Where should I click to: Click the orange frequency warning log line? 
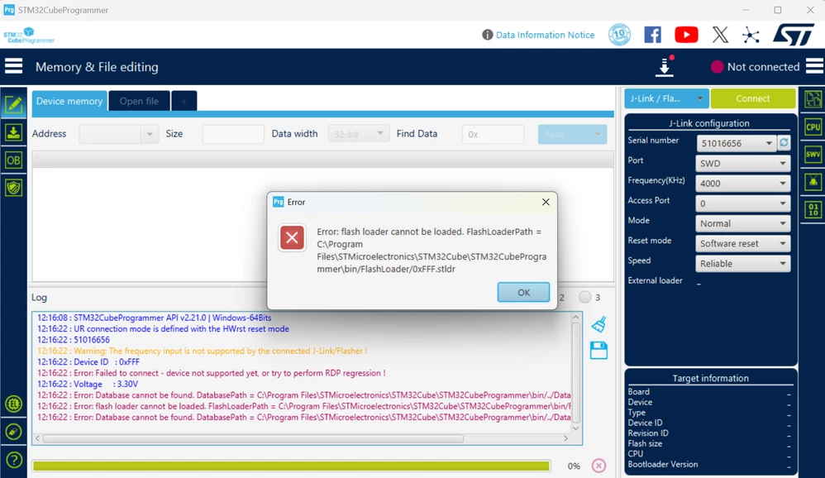coord(202,351)
